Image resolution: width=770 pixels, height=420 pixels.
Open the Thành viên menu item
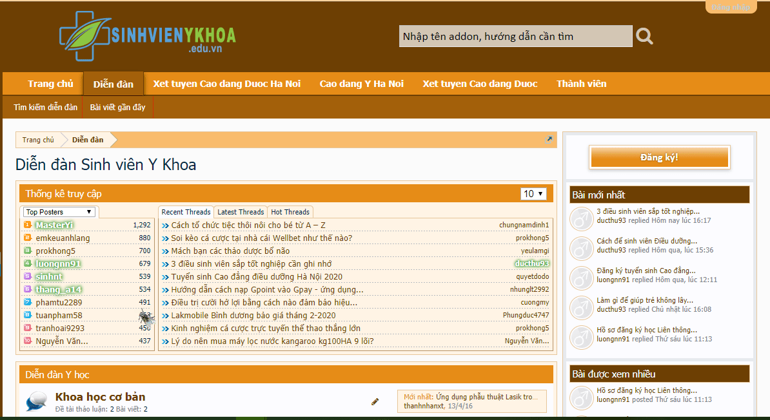[x=581, y=84]
